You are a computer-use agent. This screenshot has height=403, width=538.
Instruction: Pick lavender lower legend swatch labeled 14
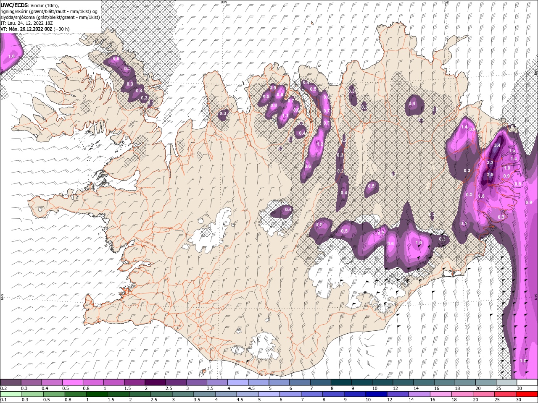pyautogui.click(x=419, y=394)
